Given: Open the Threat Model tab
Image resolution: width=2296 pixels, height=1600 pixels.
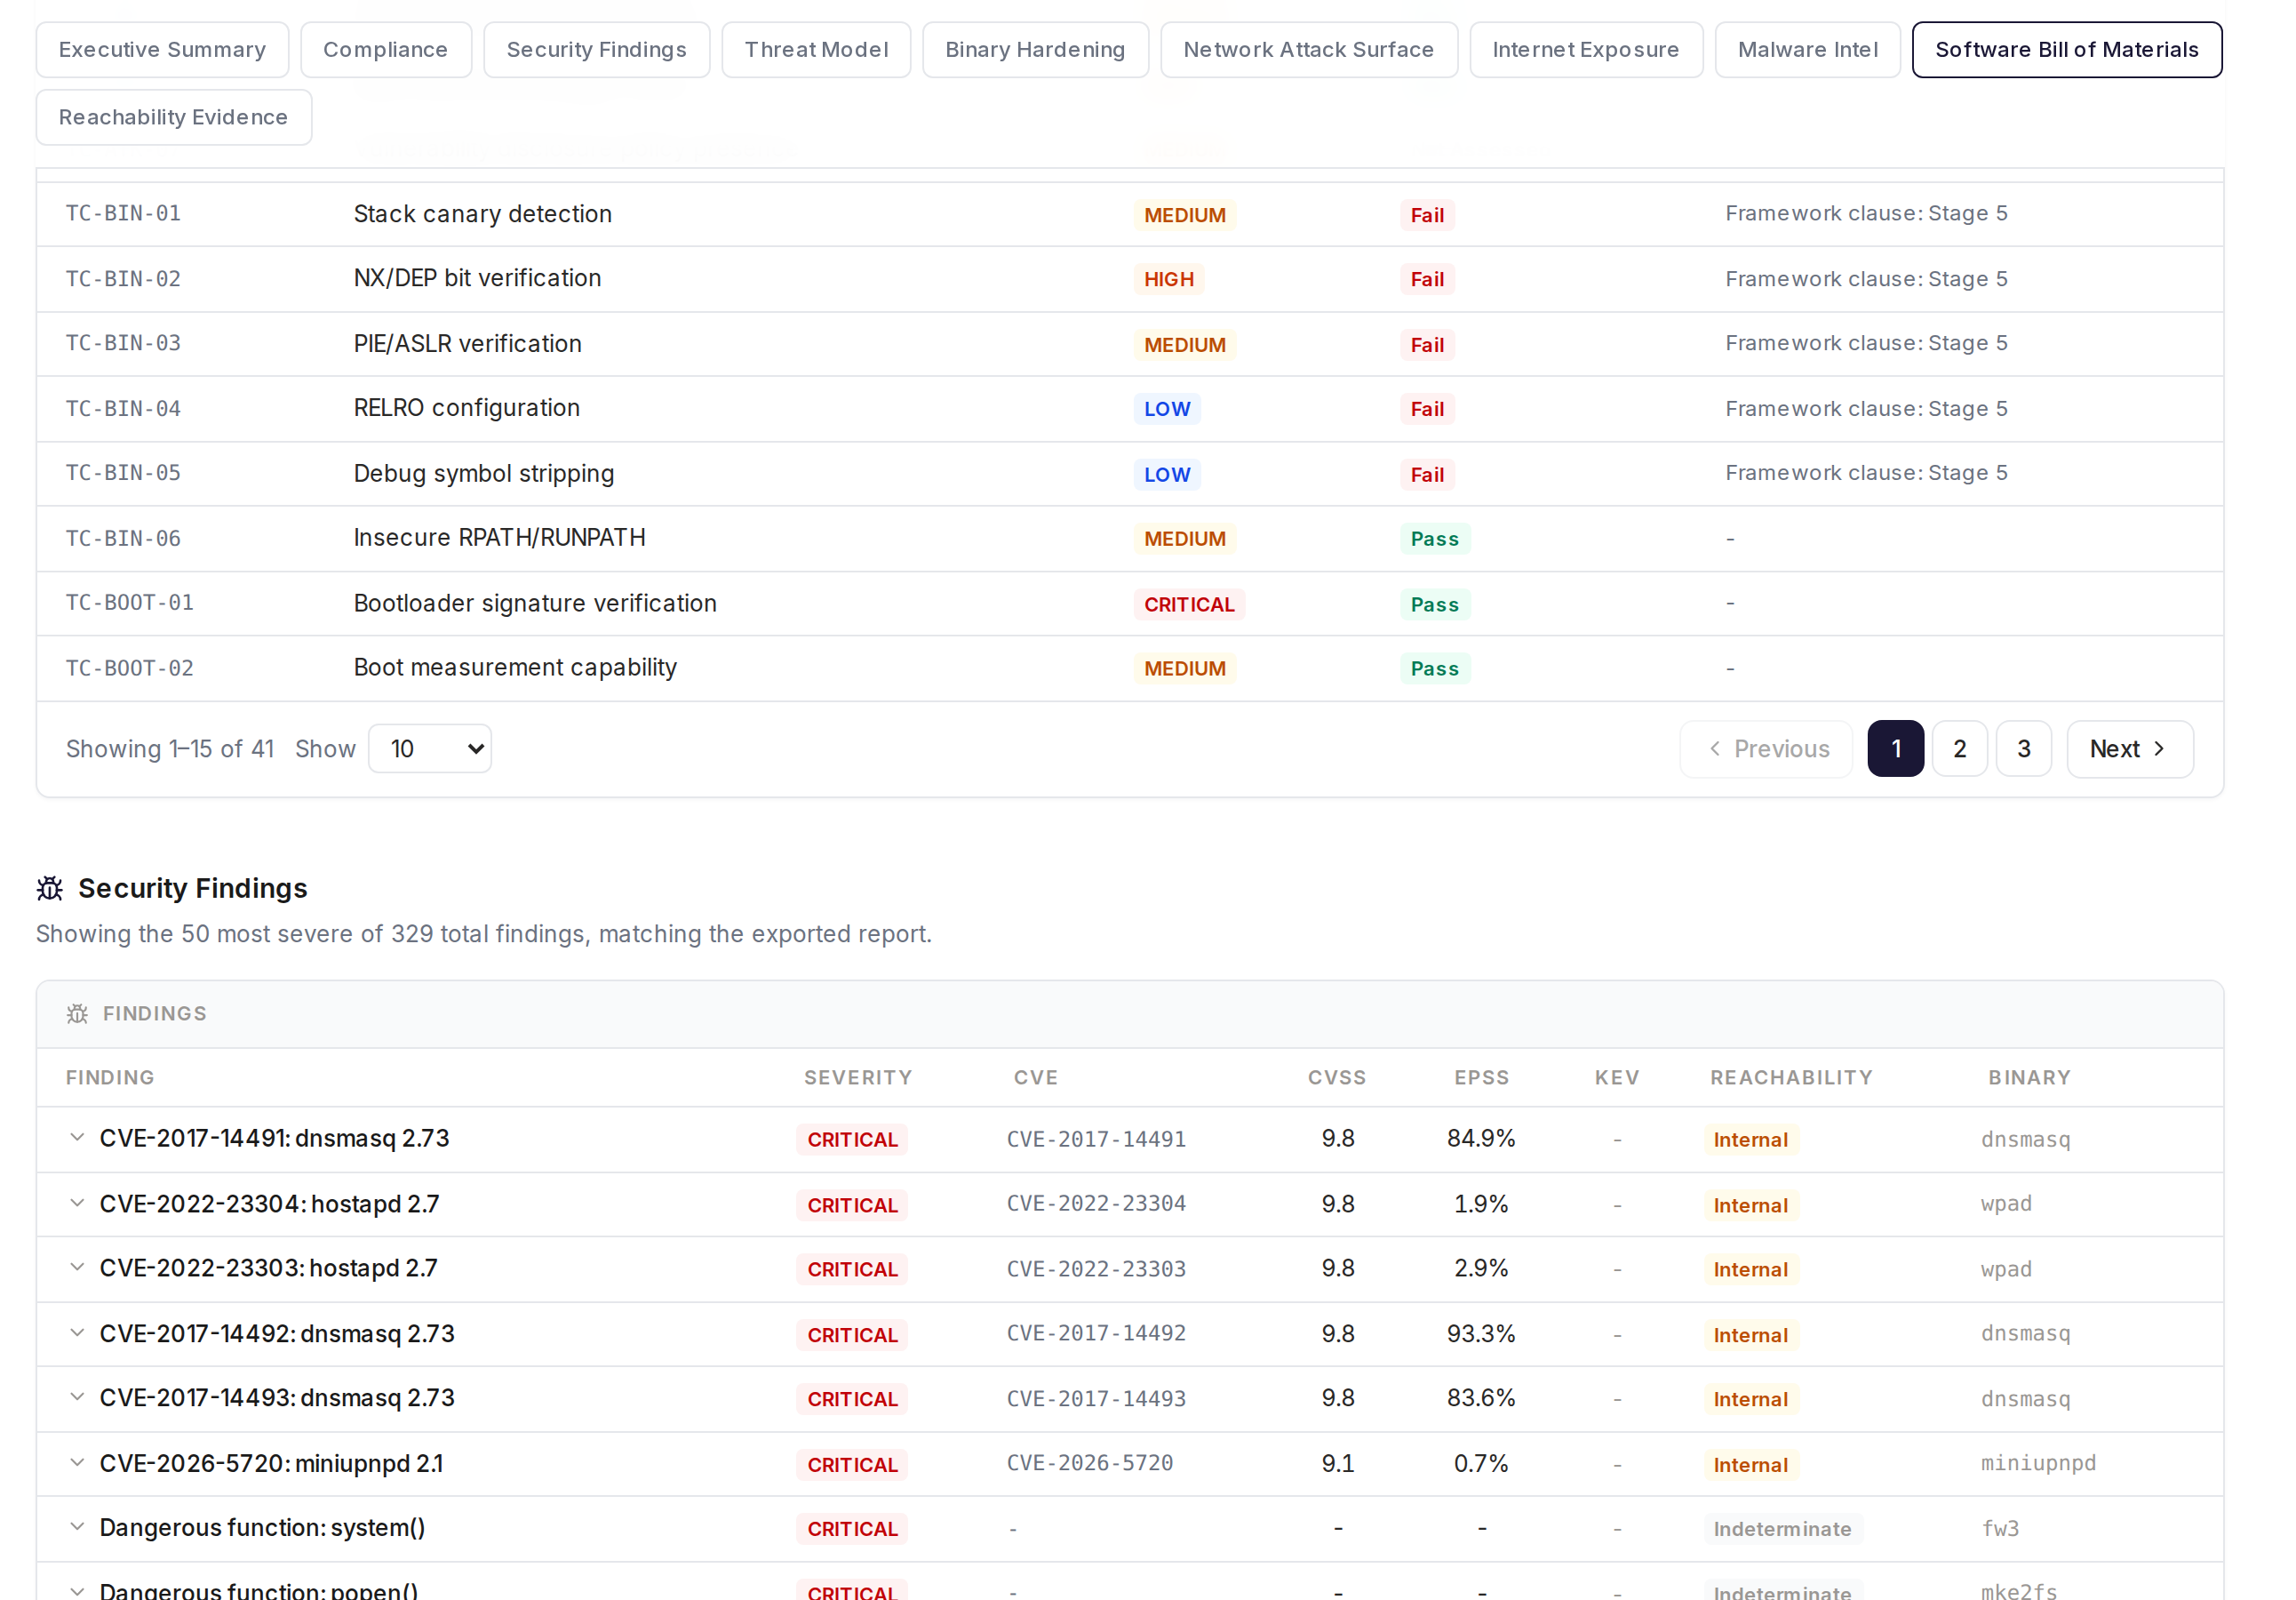Looking at the screenshot, I should 816,50.
